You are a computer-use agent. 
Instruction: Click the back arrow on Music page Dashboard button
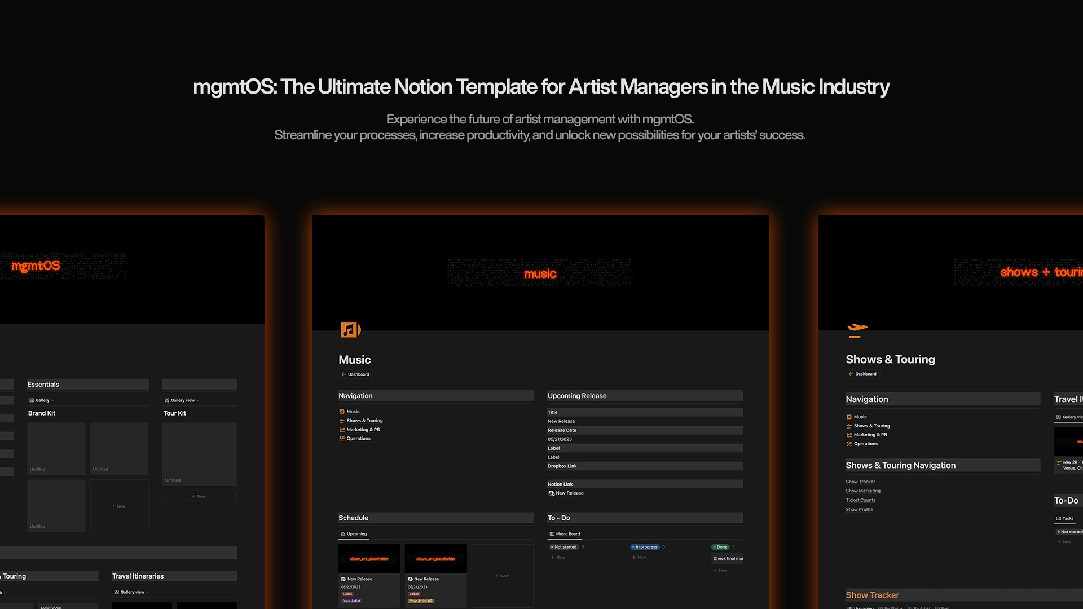[344, 374]
